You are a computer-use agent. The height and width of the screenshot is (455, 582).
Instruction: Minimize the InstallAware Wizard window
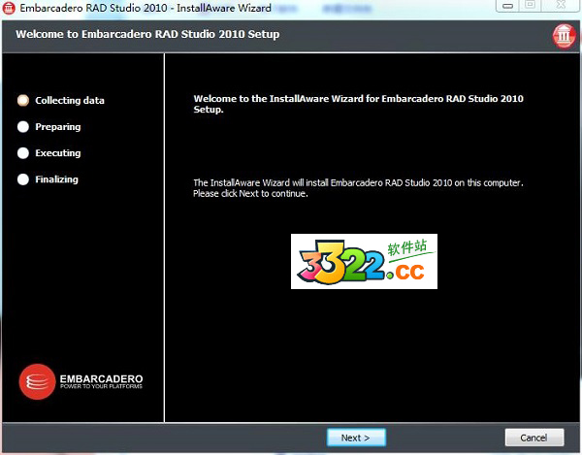point(507,6)
